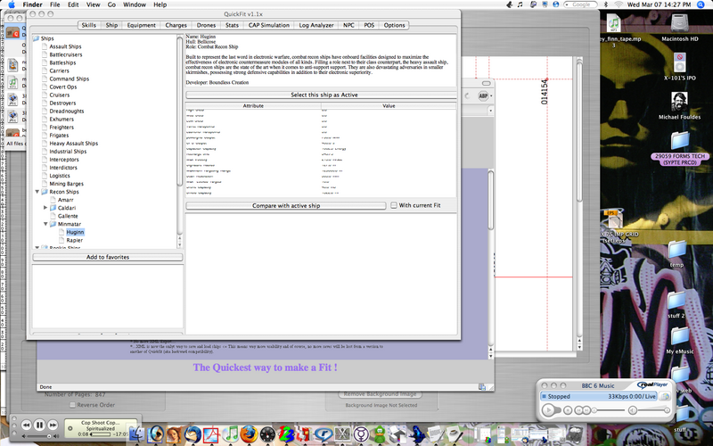713x446 pixels.
Task: Skip to next track in iTunes mini player
Action: 53,425
